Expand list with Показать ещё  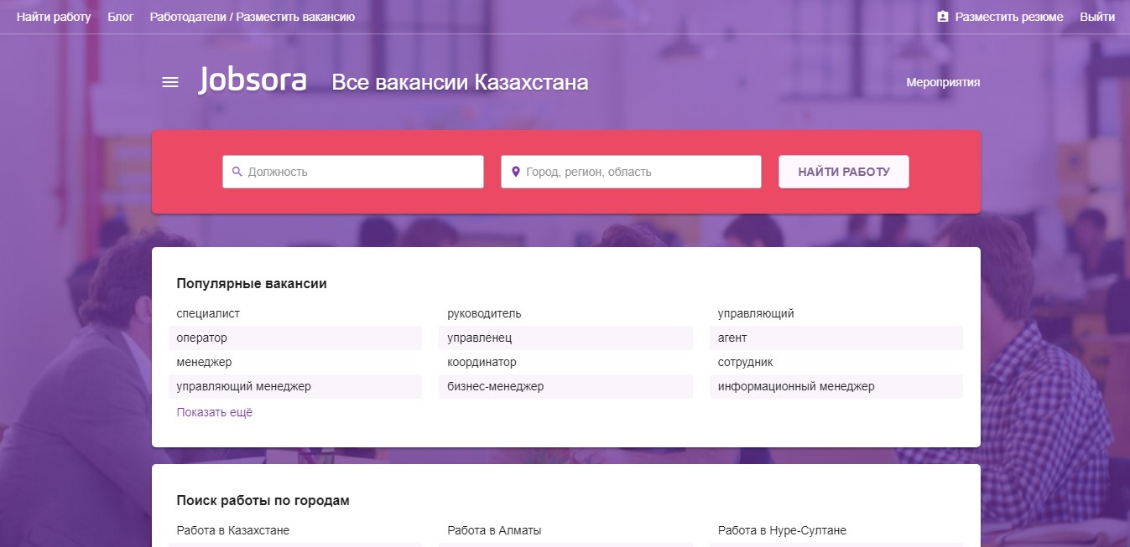[x=215, y=412]
